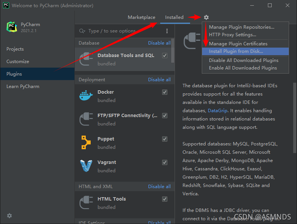
Task: Click Disable all for Database group
Action: tap(159, 43)
